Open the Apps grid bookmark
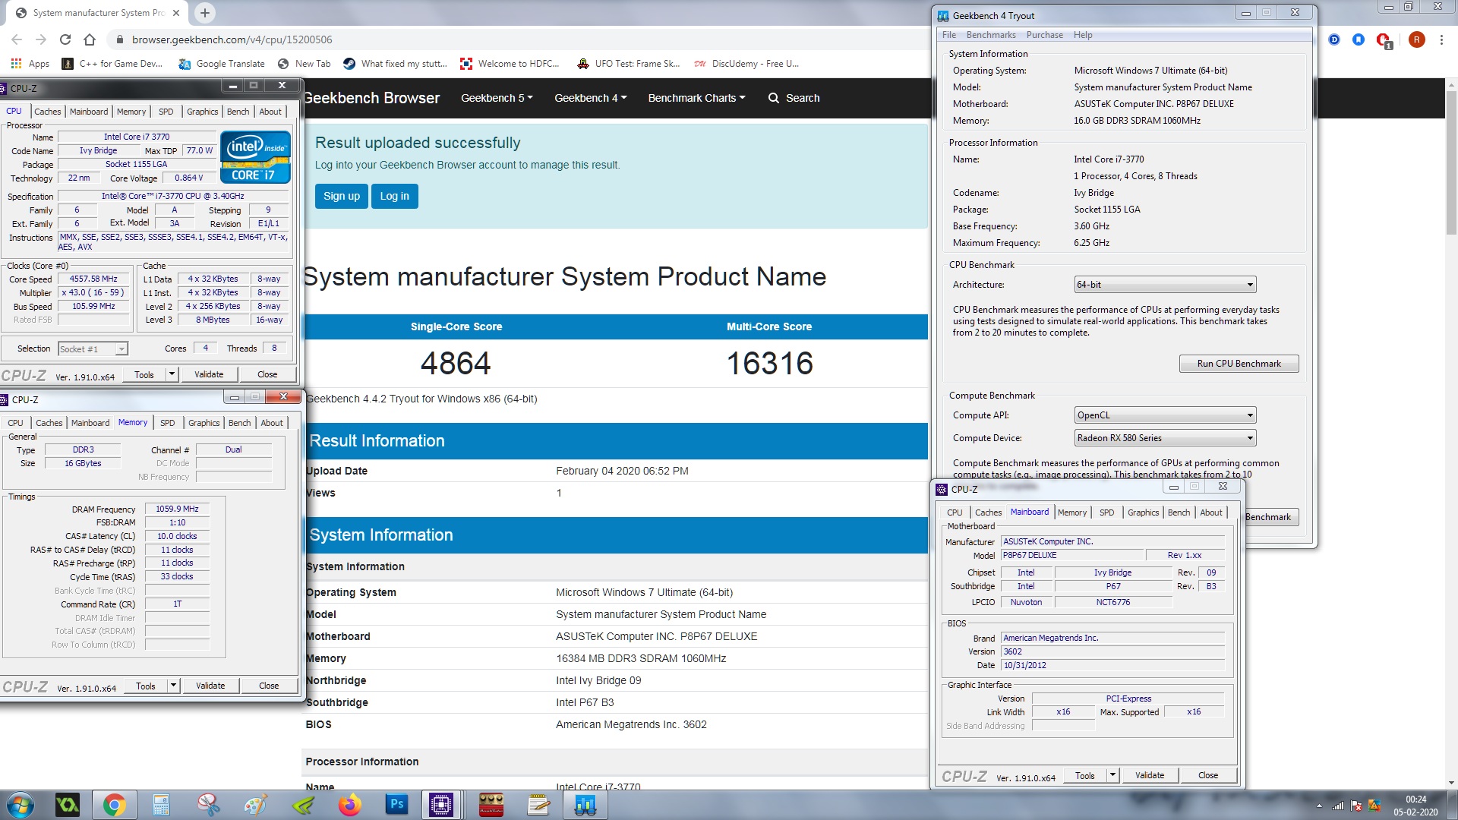 30,64
